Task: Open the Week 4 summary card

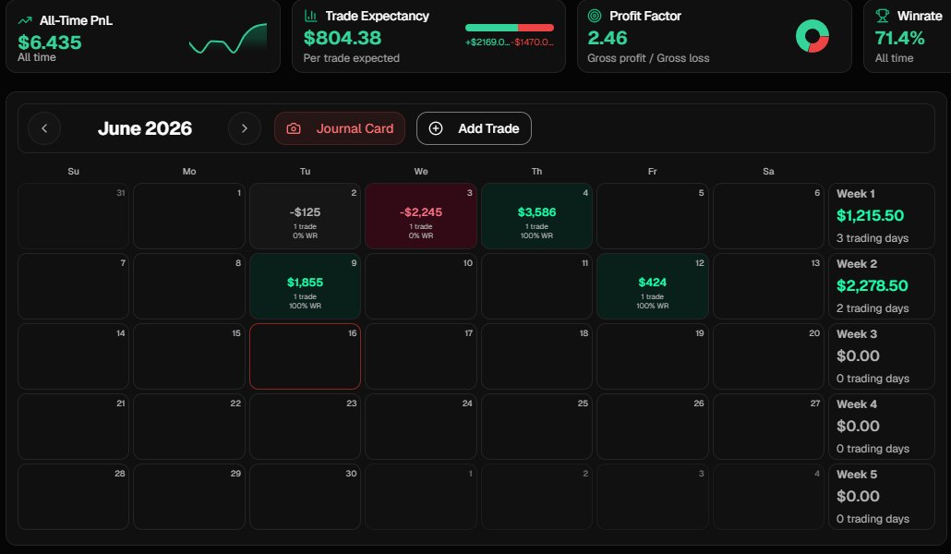Action: pyautogui.click(x=882, y=427)
